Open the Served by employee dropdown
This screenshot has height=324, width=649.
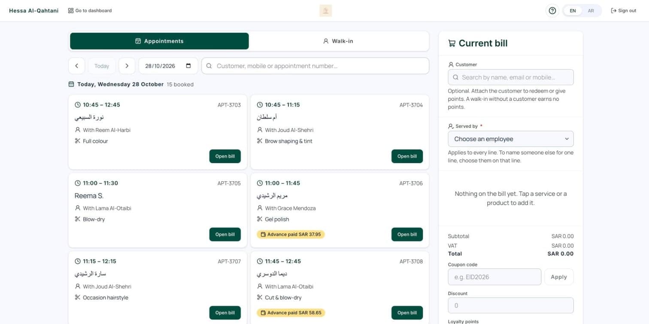click(511, 139)
